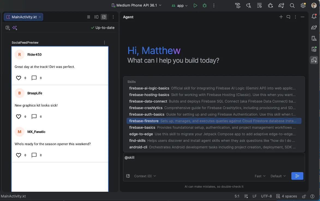Open the App Quality Insights bug icon
This screenshot has height=201, width=320.
click(270, 5)
